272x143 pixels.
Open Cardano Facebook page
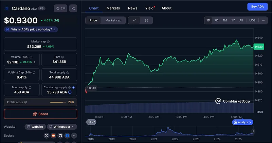tap(67, 136)
